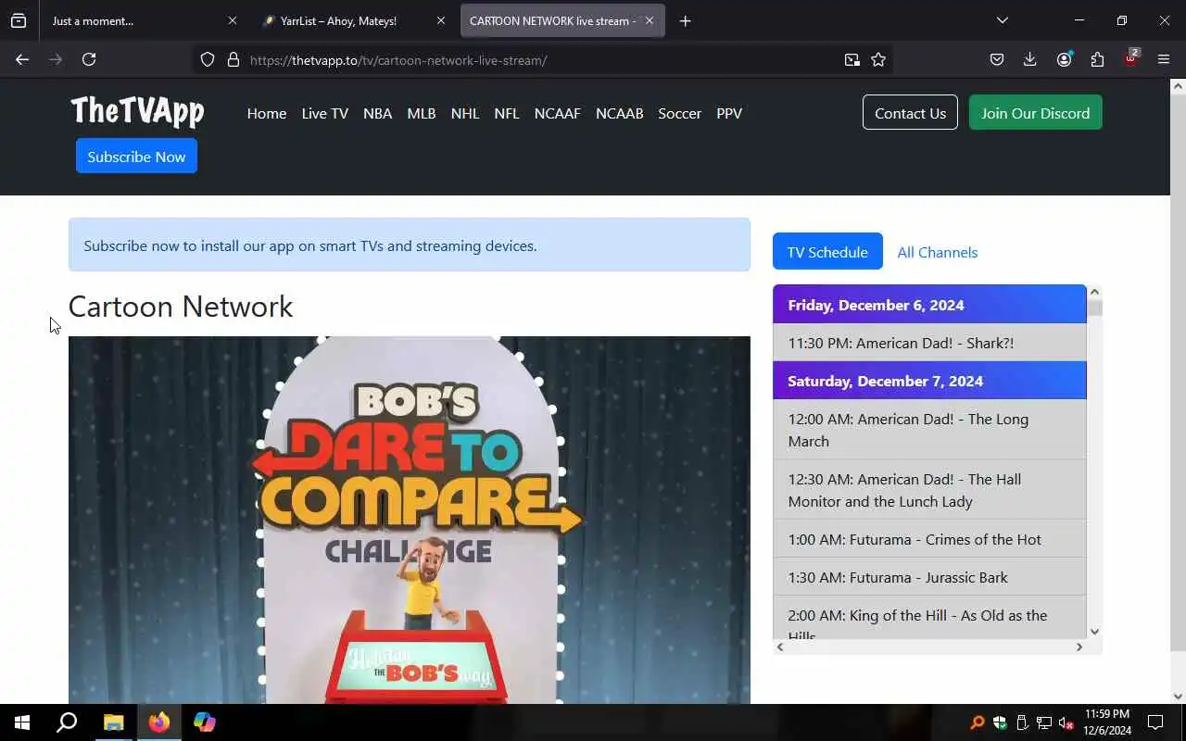The height and width of the screenshot is (741, 1186).
Task: Click 'Futurama - Jurassic Bark' entry
Action: click(929, 577)
